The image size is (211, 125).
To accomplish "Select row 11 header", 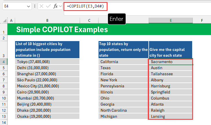I will click(4, 104).
